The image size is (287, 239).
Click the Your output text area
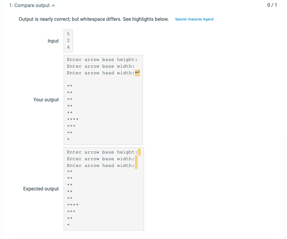[x=103, y=100]
